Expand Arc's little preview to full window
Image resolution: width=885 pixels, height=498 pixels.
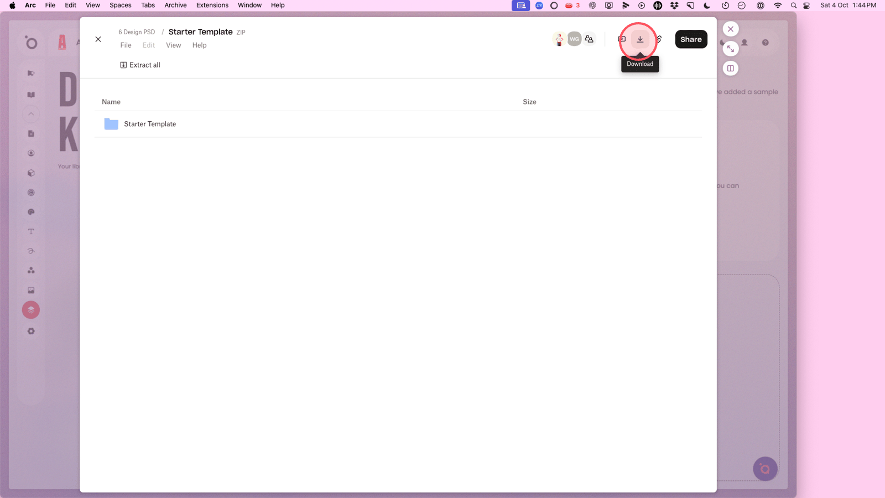tap(731, 49)
